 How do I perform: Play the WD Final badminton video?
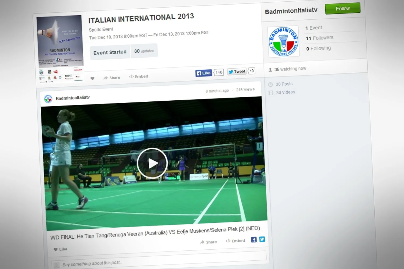pyautogui.click(x=152, y=163)
